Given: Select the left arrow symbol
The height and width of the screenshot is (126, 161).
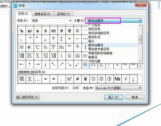Looking at the screenshot, I should point(22,64).
